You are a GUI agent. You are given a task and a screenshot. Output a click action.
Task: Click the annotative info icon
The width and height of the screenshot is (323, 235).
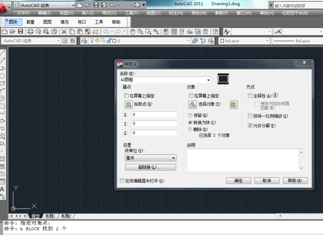point(275,96)
